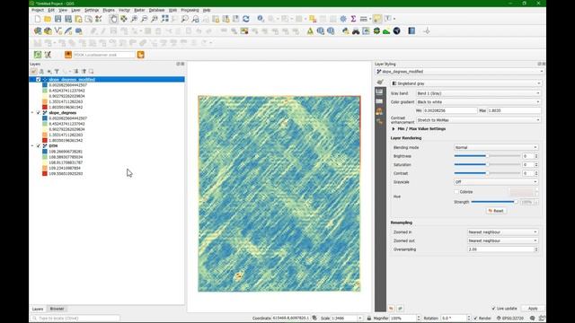Screen dimensions: 575x323
Task: Click the orange button right of locator field
Action: [140, 55]
